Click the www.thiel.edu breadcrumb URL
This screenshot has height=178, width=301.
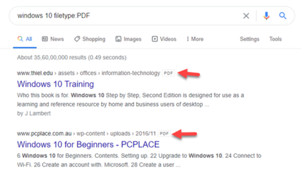click(x=35, y=73)
